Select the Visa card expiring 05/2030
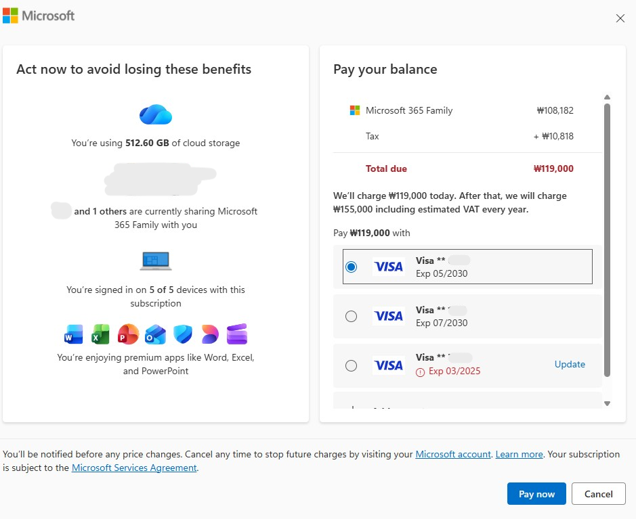Viewport: 636px width, 519px height. coord(352,267)
